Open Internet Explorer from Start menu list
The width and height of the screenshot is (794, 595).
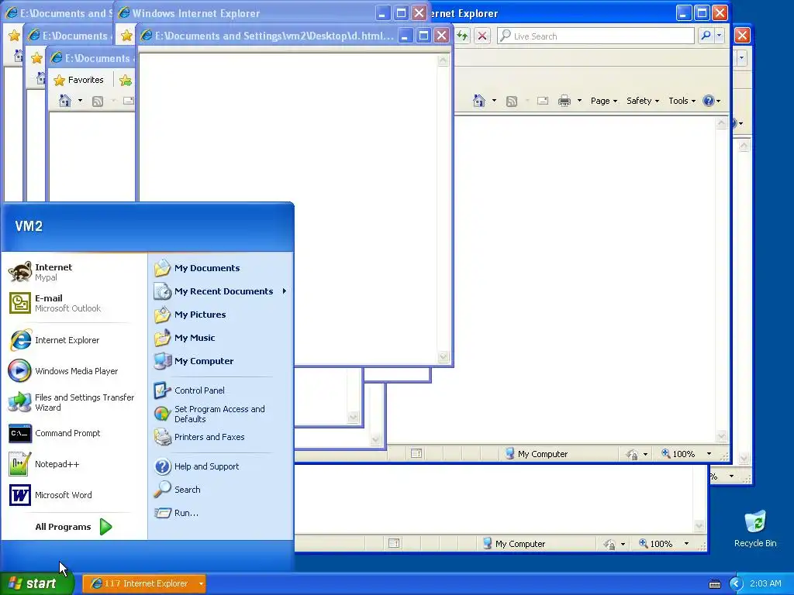(74, 340)
